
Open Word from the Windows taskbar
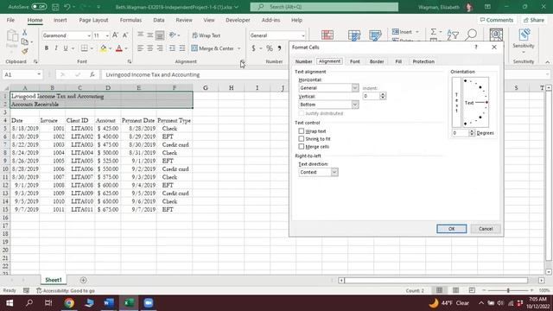click(x=109, y=303)
